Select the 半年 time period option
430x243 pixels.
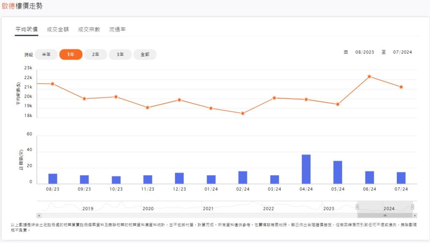(46, 55)
